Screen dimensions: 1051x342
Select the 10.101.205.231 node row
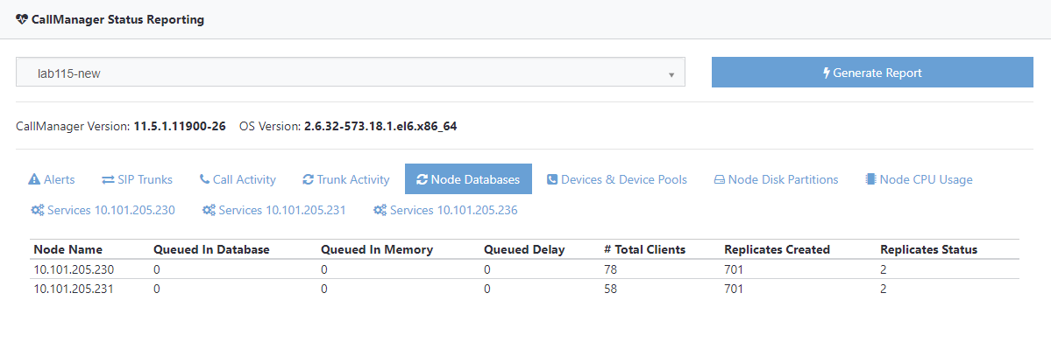[x=524, y=290]
